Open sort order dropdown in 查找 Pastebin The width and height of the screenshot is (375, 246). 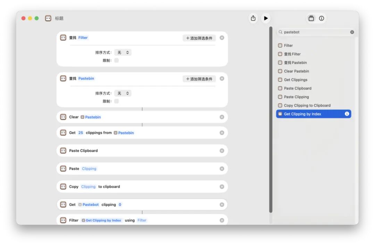(x=123, y=93)
